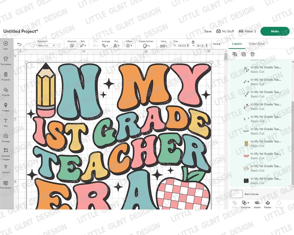
Task: Click the Blank Canvas thumbnail
Action: 237,194
